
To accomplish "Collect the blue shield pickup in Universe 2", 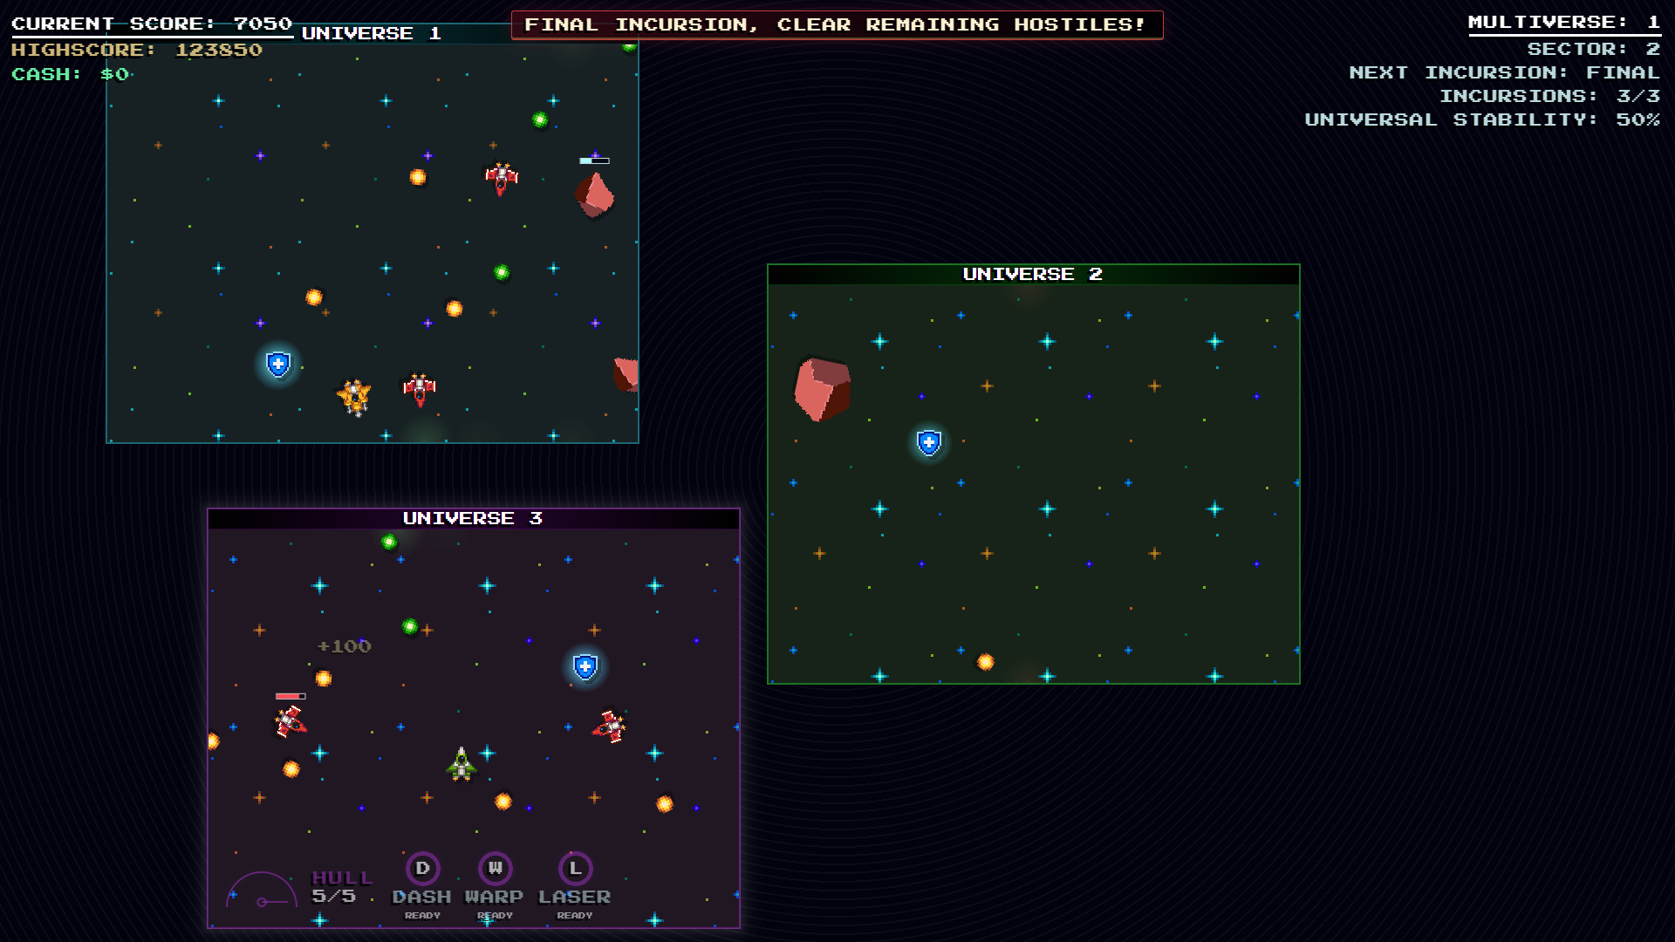I will click(929, 443).
